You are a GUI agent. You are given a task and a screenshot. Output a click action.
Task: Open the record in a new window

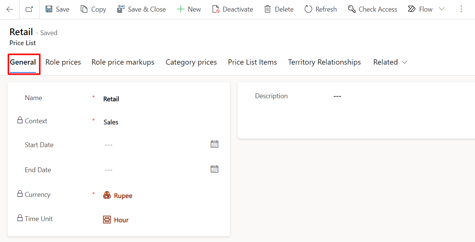28,9
